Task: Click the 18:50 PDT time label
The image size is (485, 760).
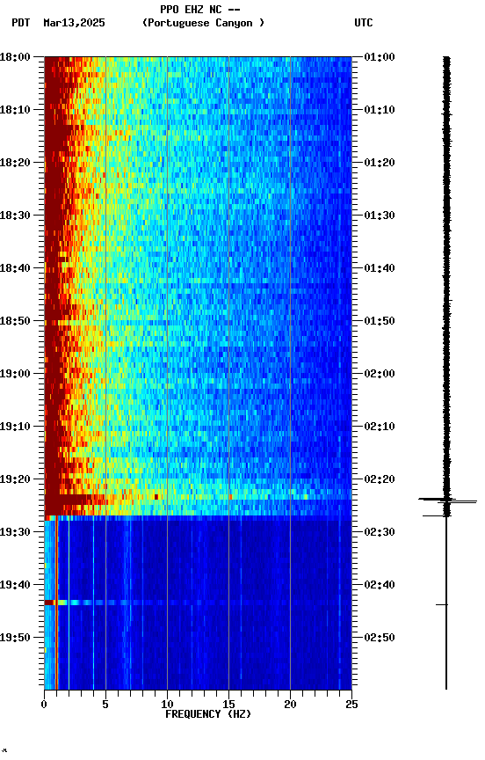Action: pyautogui.click(x=15, y=321)
